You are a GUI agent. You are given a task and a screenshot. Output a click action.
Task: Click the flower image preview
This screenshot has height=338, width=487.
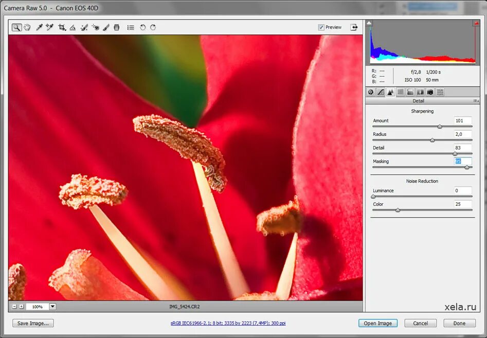click(x=186, y=168)
